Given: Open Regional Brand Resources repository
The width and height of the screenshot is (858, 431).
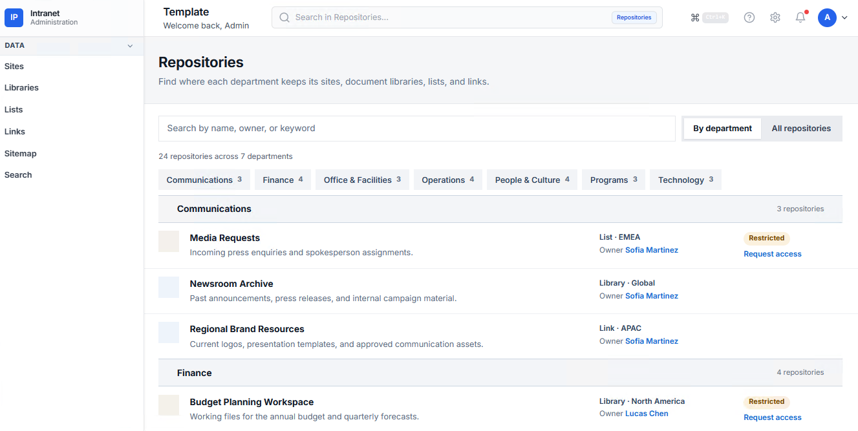Looking at the screenshot, I should (247, 329).
